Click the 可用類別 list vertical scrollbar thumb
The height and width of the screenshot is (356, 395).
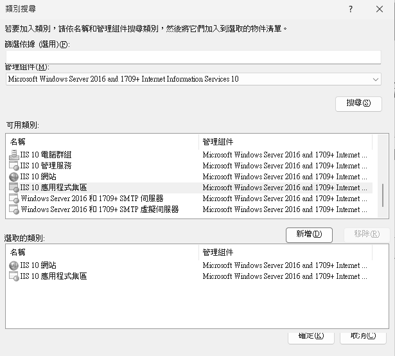coord(383,195)
